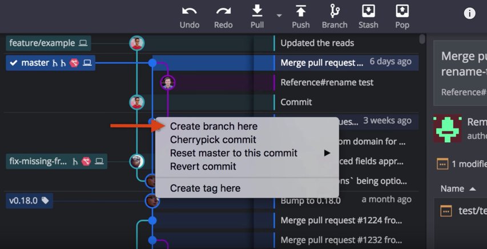This screenshot has height=249, width=487.
Task: Click the Redo toolbar button
Action: click(223, 17)
